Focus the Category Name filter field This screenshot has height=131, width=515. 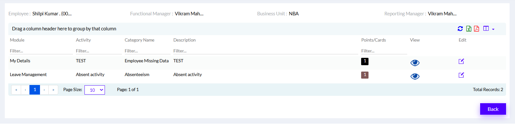coord(147,51)
